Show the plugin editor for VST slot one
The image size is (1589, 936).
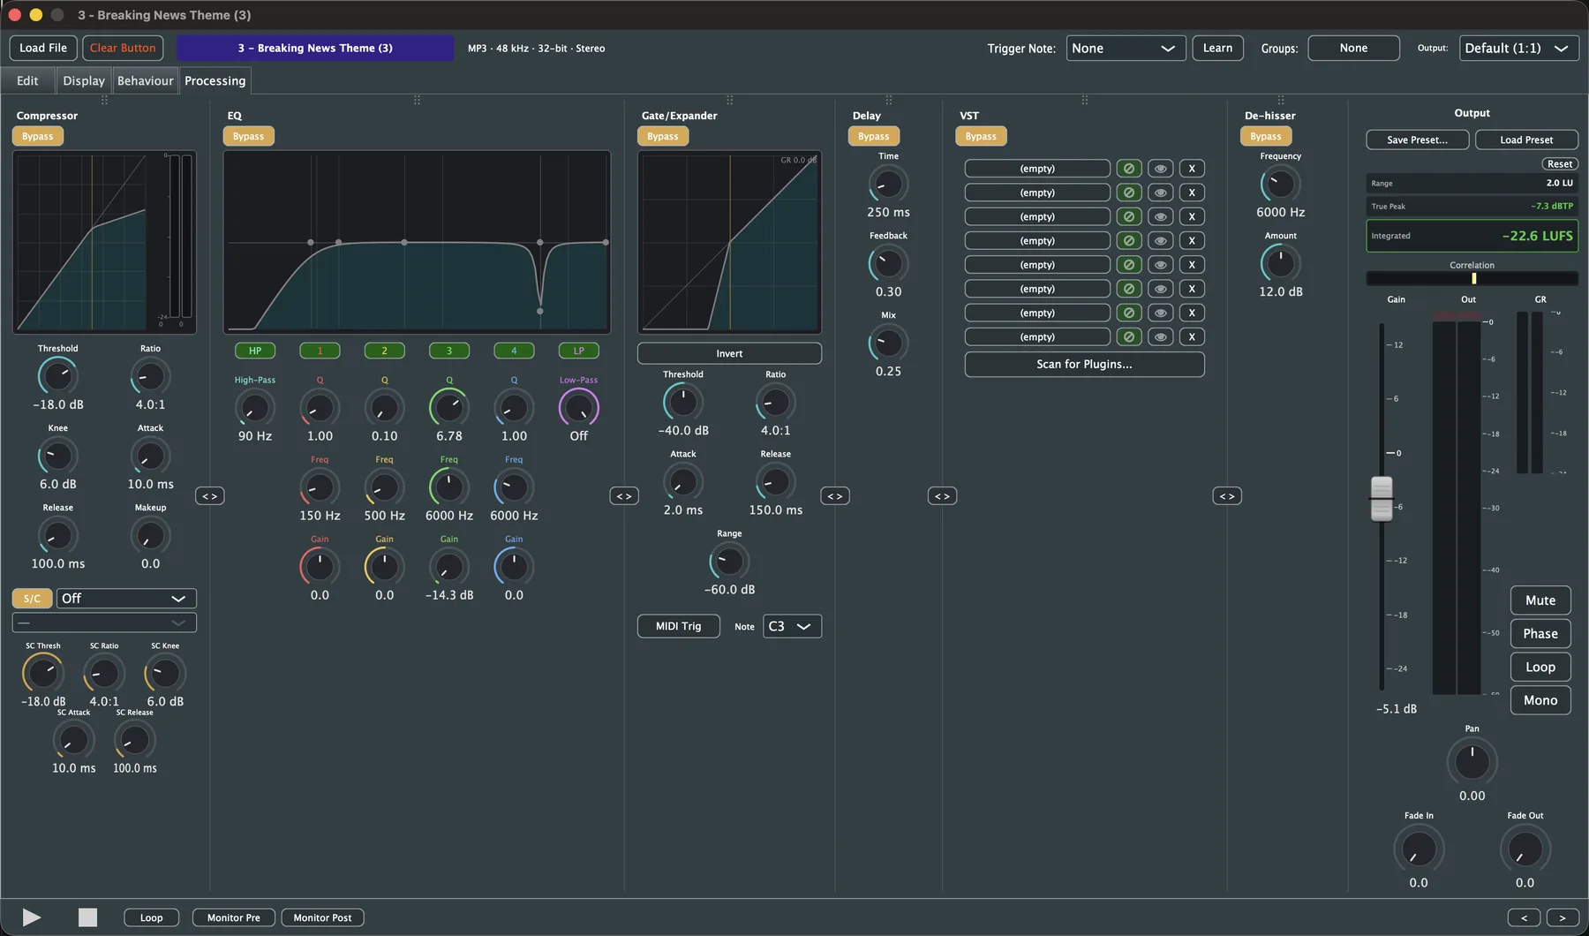tap(1160, 169)
